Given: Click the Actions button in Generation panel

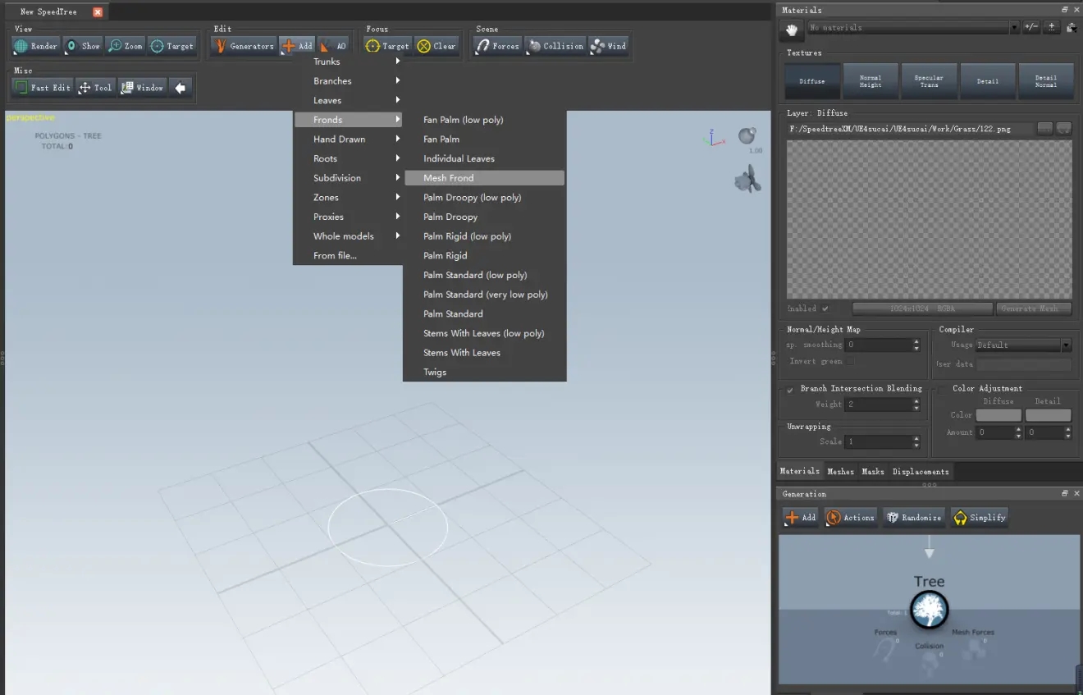Looking at the screenshot, I should [851, 517].
